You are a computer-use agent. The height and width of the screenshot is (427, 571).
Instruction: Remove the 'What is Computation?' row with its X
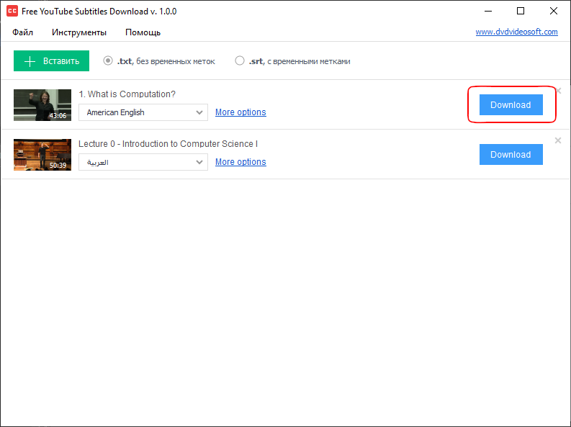(559, 91)
